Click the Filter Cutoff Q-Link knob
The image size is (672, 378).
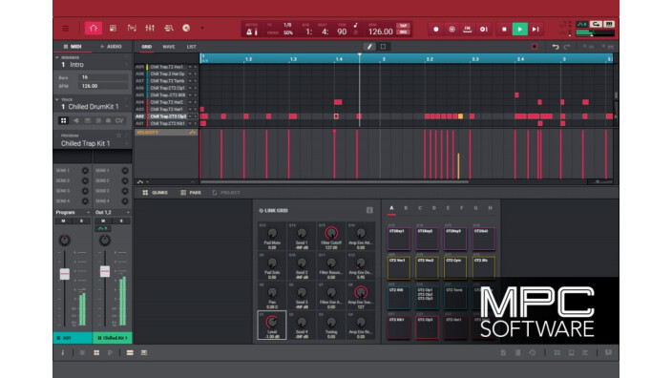(x=331, y=233)
